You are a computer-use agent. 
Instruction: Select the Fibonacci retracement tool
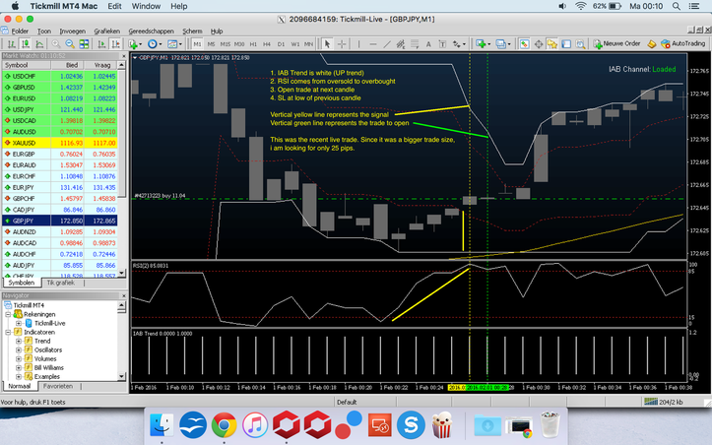tap(415, 44)
